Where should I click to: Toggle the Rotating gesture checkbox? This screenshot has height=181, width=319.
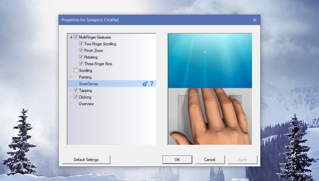point(81,57)
